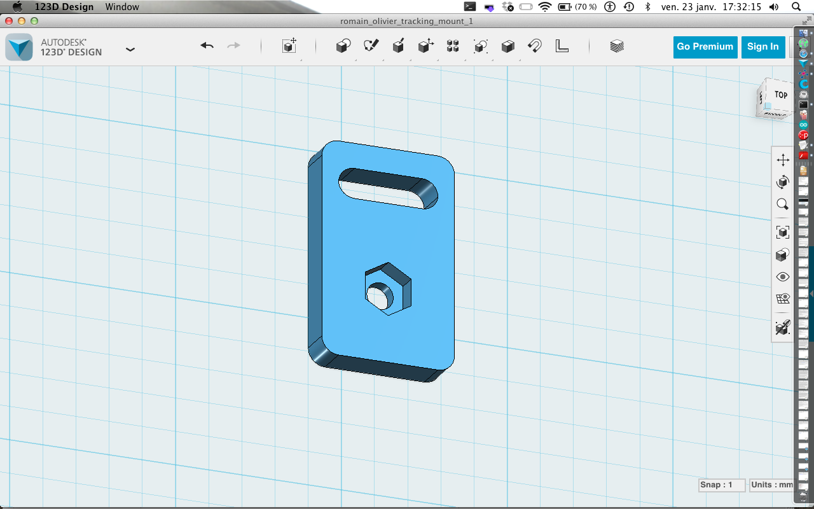Click the Undo arrow in toolbar
Screen dimensions: 814x509
click(x=207, y=46)
